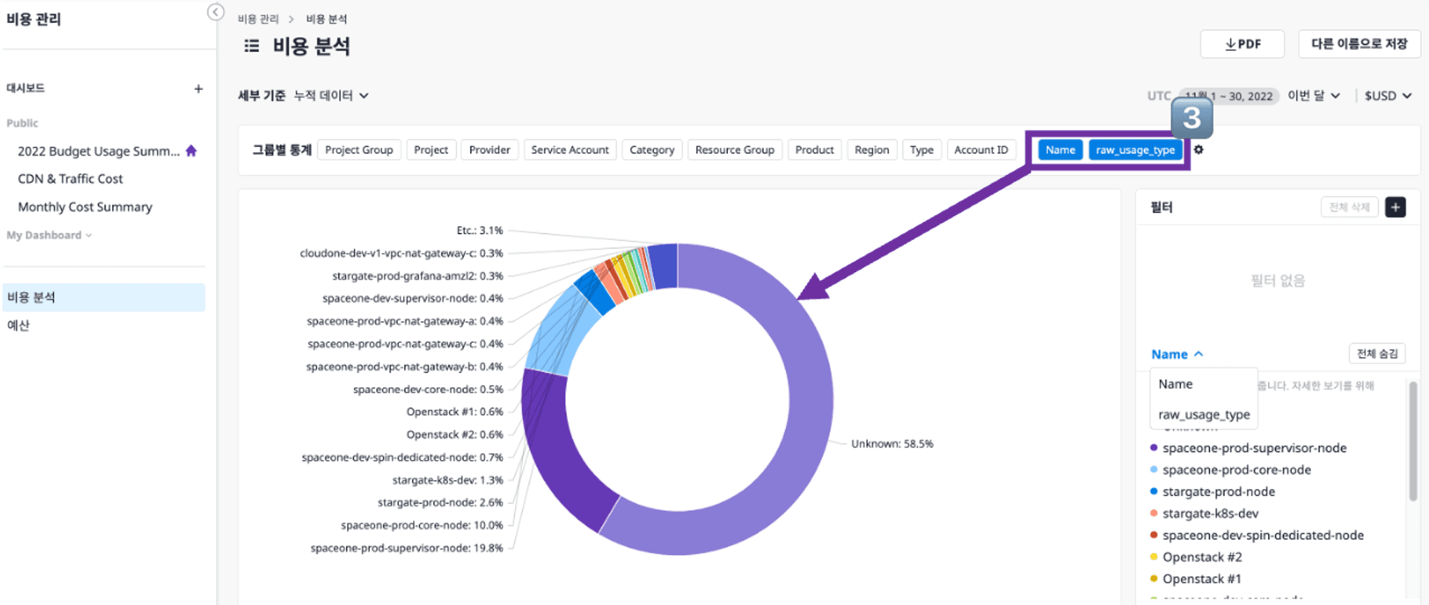Image resolution: width=1429 pixels, height=605 pixels.
Task: Toggle Account ID grouping chip
Action: (981, 150)
